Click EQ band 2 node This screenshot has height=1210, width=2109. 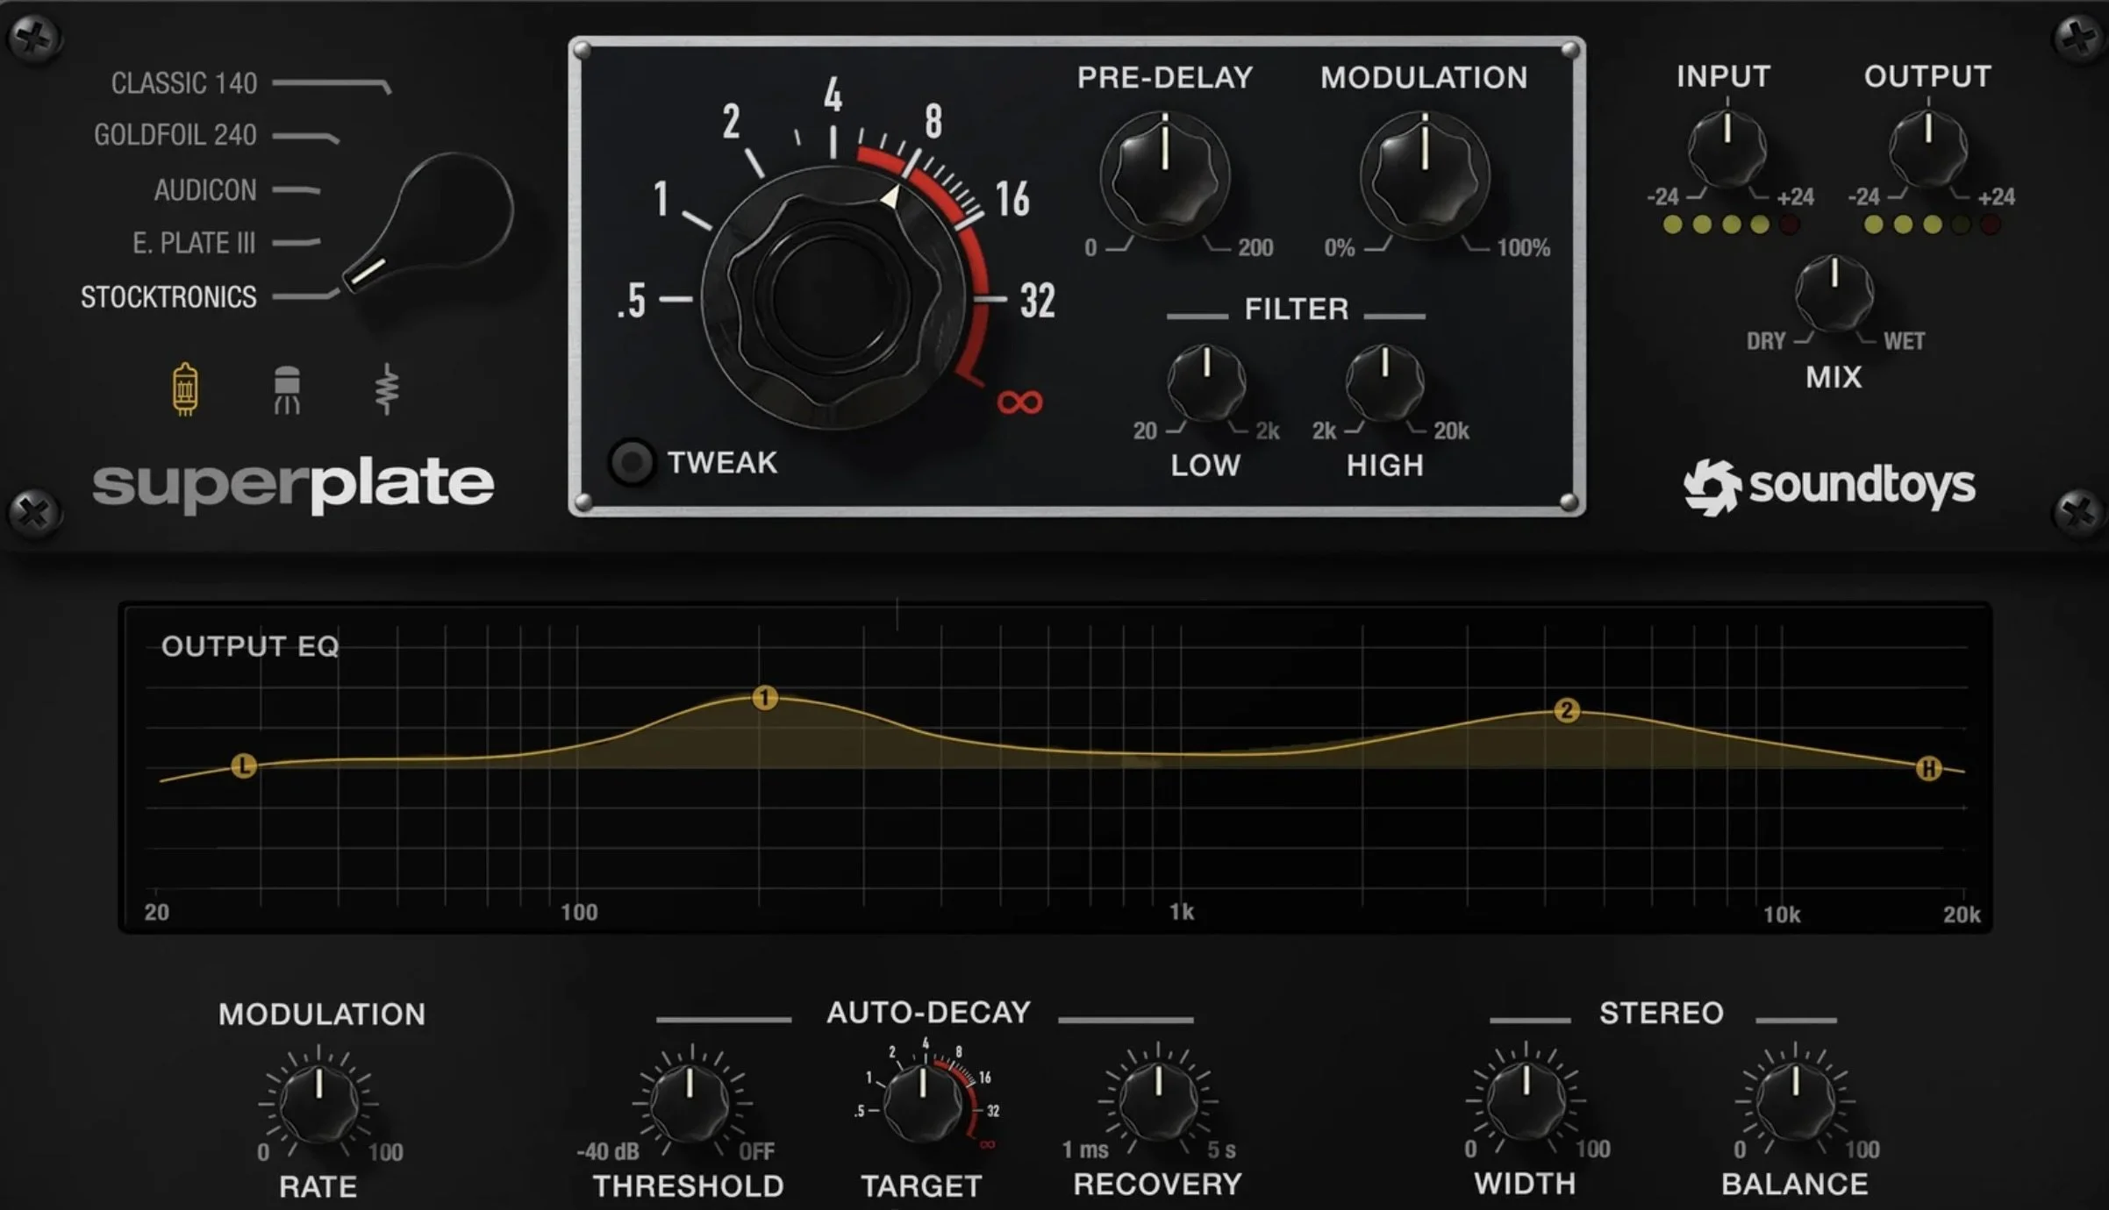coord(1567,710)
